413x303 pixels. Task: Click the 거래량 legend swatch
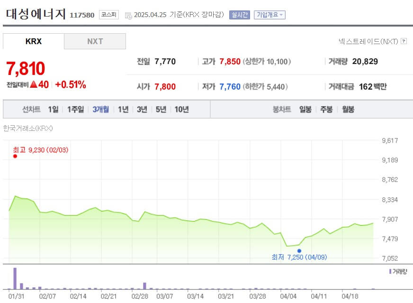click(390, 271)
